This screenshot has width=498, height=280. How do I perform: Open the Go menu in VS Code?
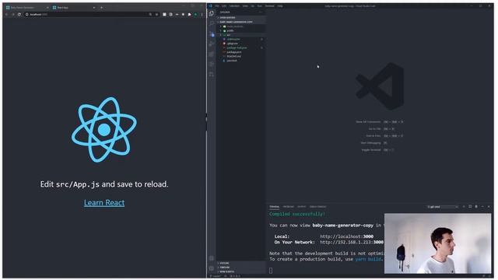point(252,6)
